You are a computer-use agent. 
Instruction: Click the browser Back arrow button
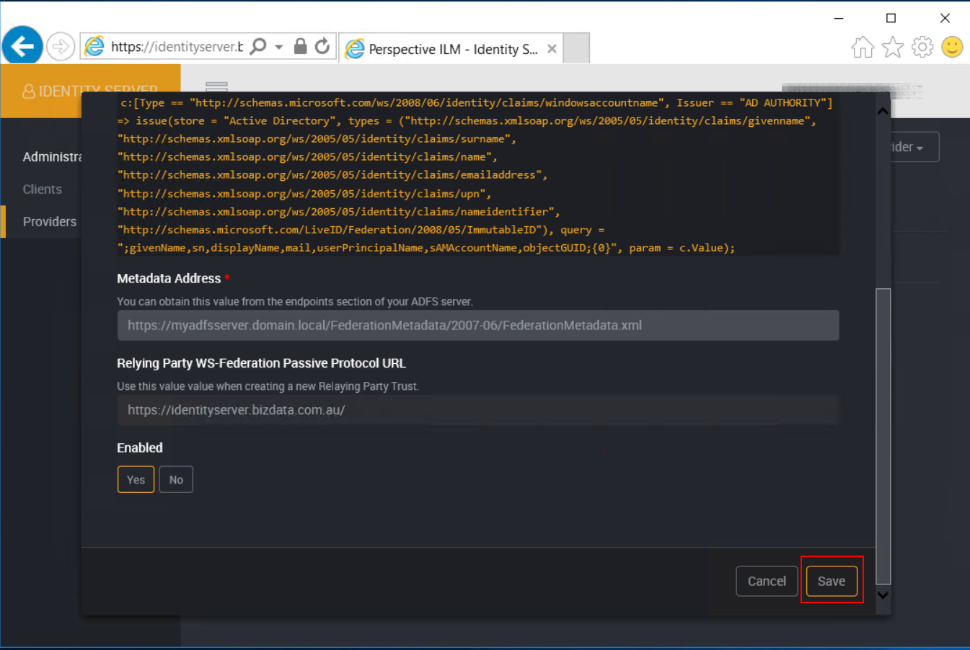(22, 47)
